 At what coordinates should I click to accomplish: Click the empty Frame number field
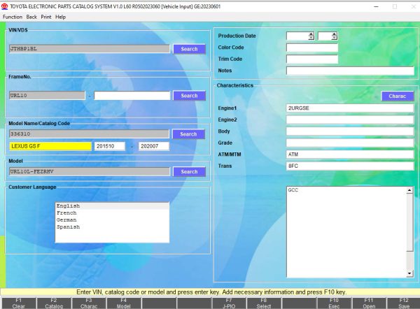132,96
